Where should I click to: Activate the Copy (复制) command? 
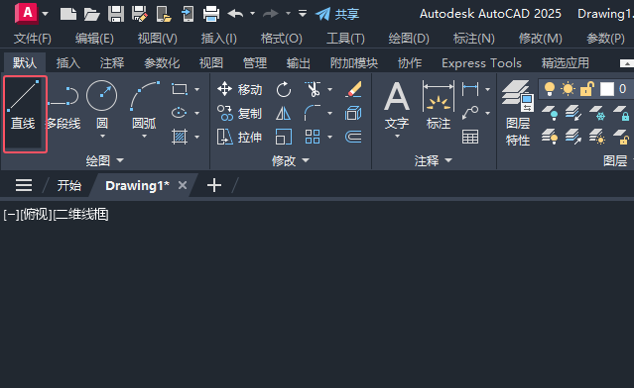pos(239,114)
